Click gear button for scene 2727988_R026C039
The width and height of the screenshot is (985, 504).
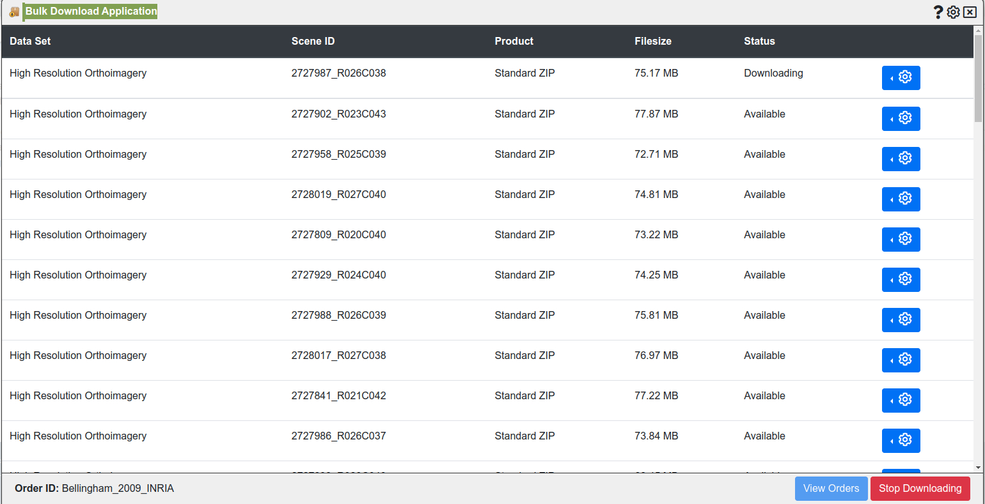coord(901,320)
